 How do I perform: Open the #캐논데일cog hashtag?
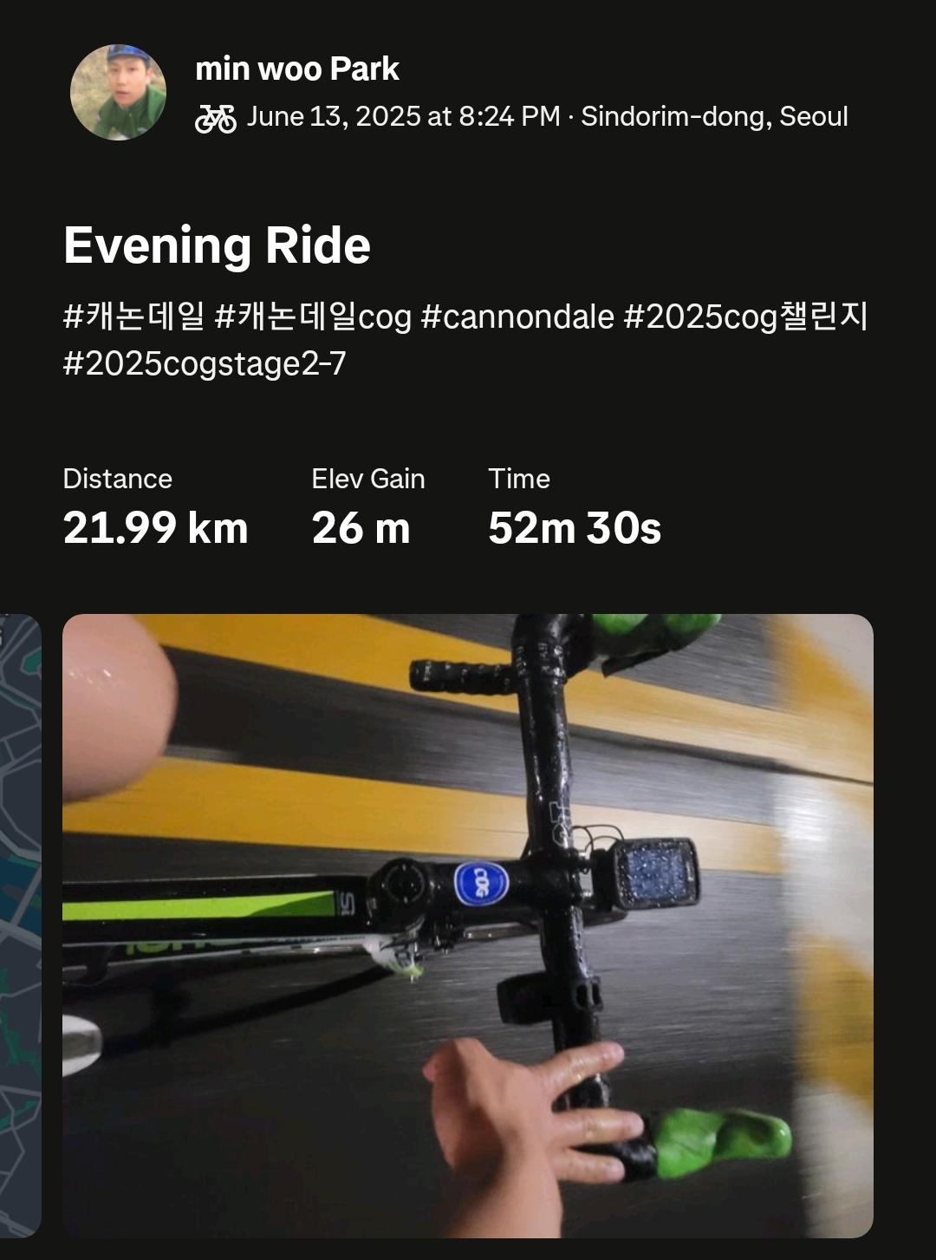[313, 317]
